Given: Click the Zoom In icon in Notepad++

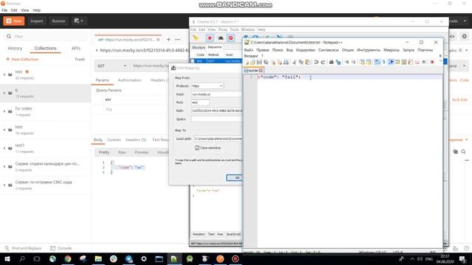Looking at the screenshot, I should pyautogui.click(x=347, y=62).
